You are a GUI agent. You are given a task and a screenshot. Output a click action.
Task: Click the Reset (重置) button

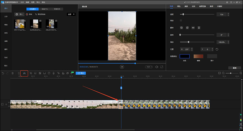coord(235,68)
